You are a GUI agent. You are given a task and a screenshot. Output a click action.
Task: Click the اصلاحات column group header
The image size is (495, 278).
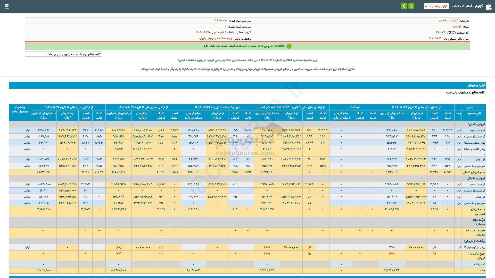(354, 107)
